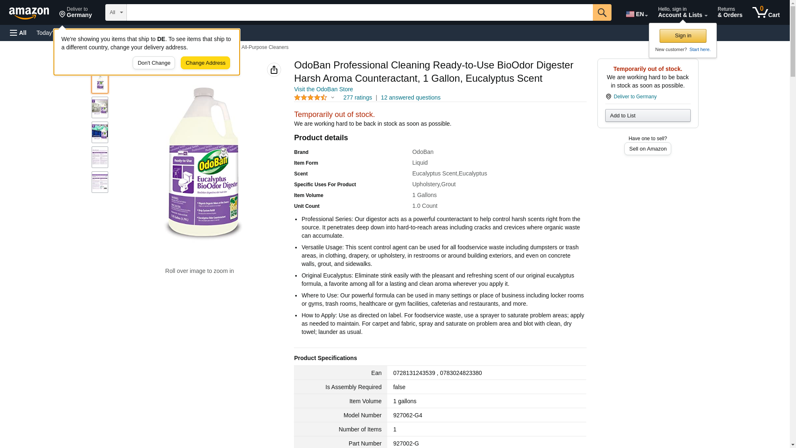Open the All-Purpose Cleaners breadcrumb
Image resolution: width=796 pixels, height=448 pixels.
tap(265, 47)
